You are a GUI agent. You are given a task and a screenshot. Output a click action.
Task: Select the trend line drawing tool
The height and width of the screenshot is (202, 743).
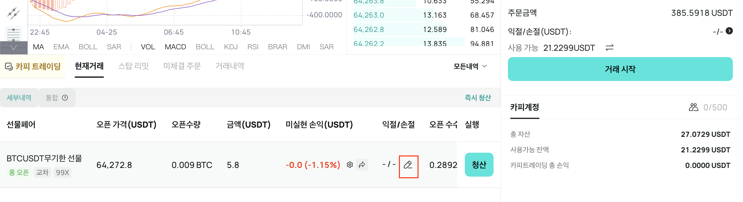pos(13,13)
